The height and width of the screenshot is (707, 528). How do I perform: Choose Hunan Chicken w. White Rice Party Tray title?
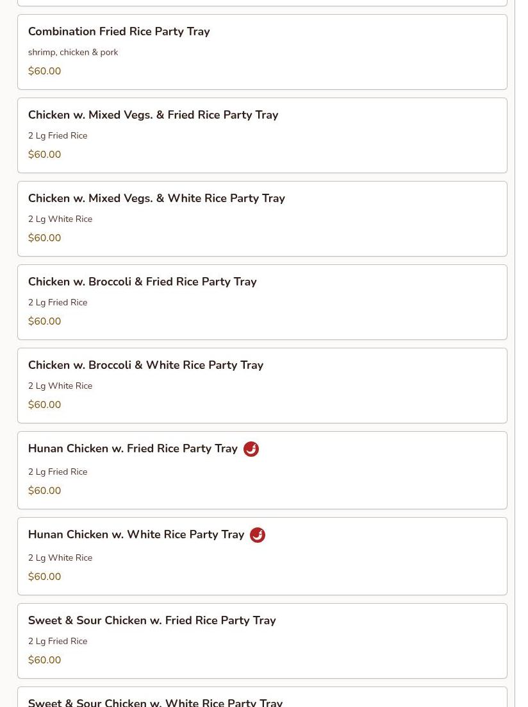point(136,534)
